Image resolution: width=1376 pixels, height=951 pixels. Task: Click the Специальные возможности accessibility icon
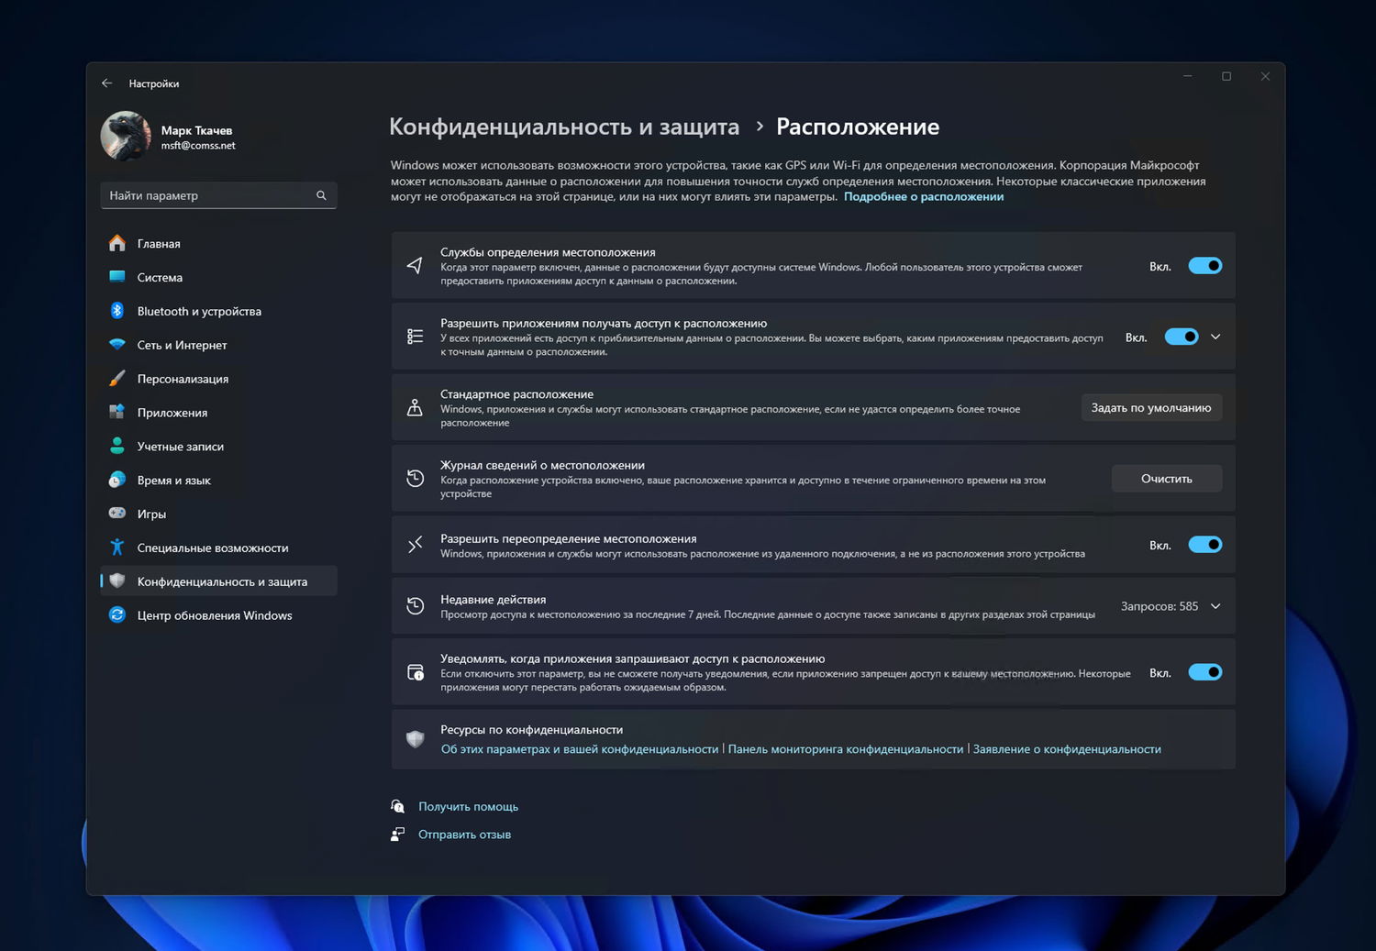click(x=117, y=547)
